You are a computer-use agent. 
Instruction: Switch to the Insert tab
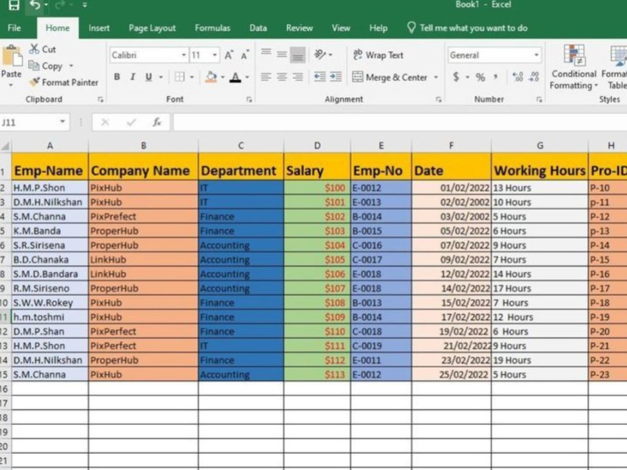click(99, 28)
